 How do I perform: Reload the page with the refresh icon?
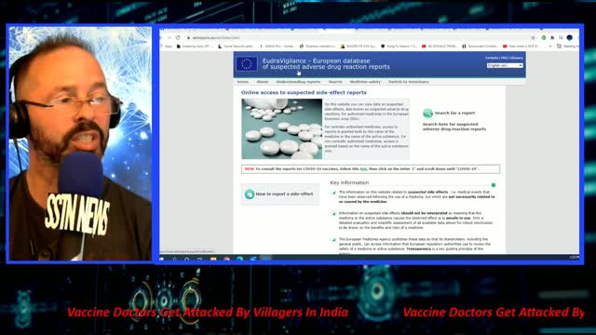point(178,37)
